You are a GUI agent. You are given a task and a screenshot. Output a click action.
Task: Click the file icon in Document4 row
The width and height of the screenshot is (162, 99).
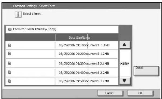[x=9, y=72]
